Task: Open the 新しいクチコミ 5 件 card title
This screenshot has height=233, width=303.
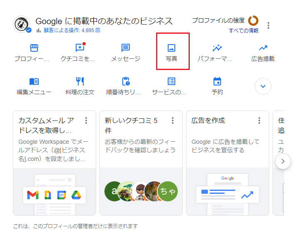Action: pos(131,125)
